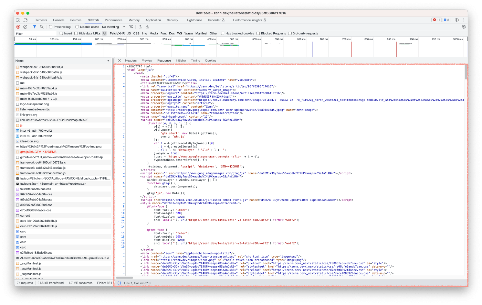Click the red load marker in timeline overview
This screenshot has height=305, width=482.
tap(396, 49)
